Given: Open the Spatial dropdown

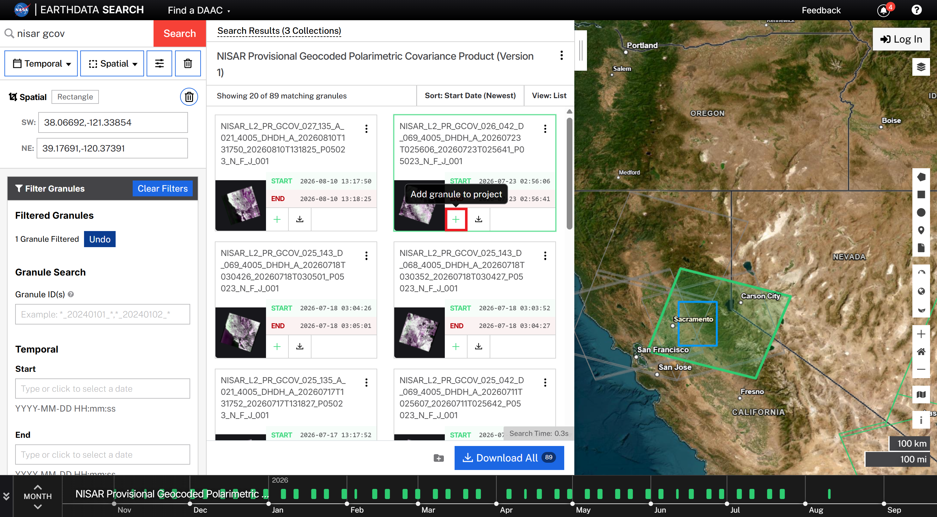Looking at the screenshot, I should (x=112, y=63).
